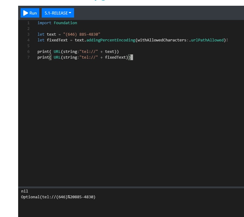Click the string "(646) 885-4830"
Image resolution: width=244 pixels, height=217 pixels.
pyautogui.click(x=82, y=34)
